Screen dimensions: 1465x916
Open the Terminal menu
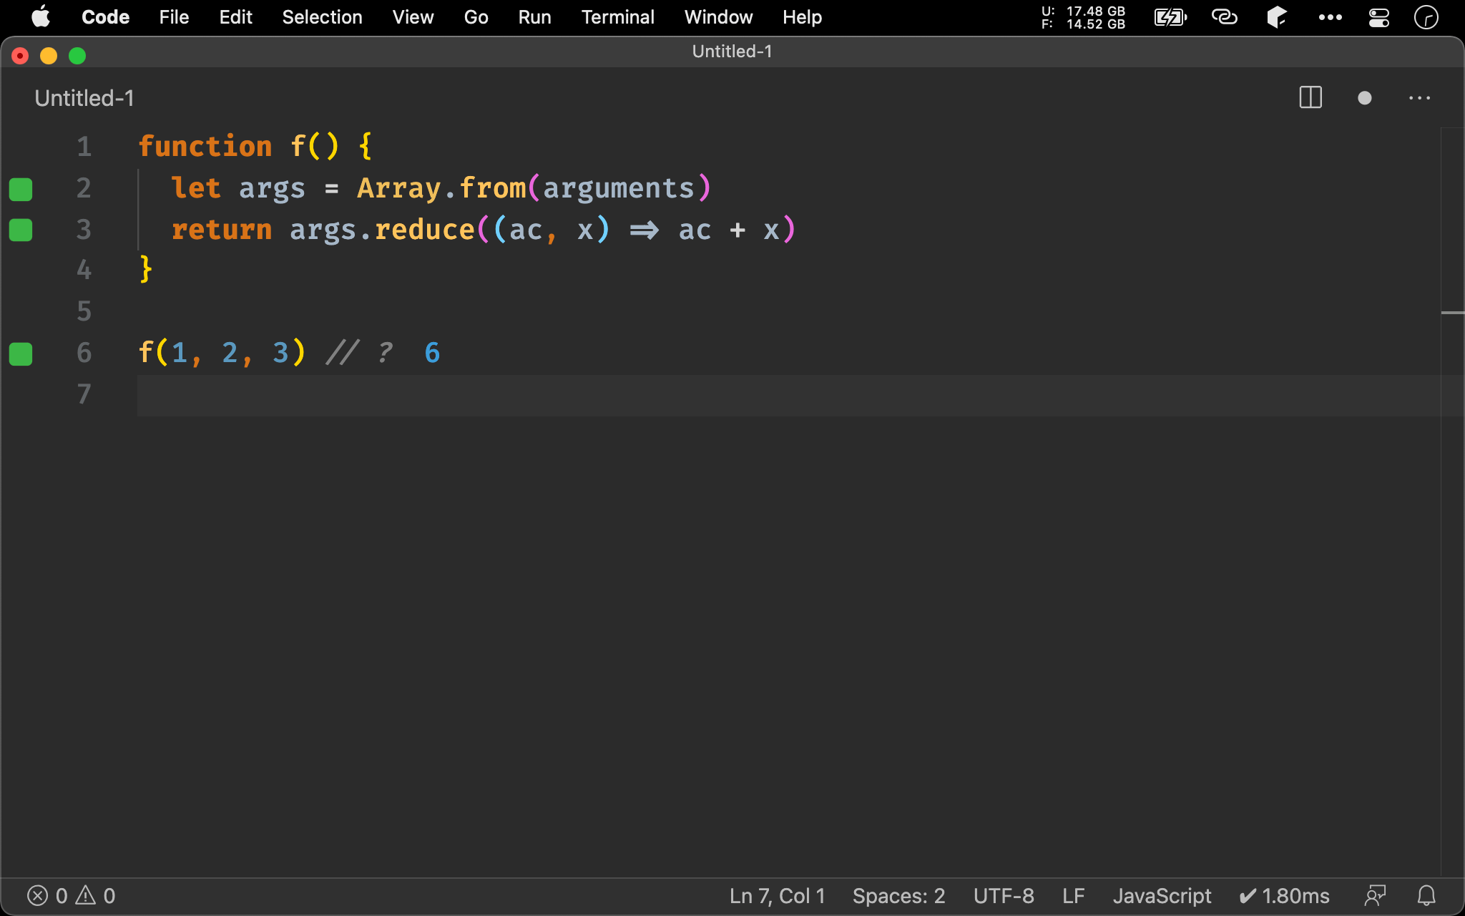tap(617, 17)
